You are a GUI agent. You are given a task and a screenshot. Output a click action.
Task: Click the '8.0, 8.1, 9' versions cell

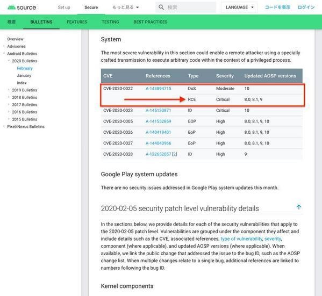click(x=253, y=99)
